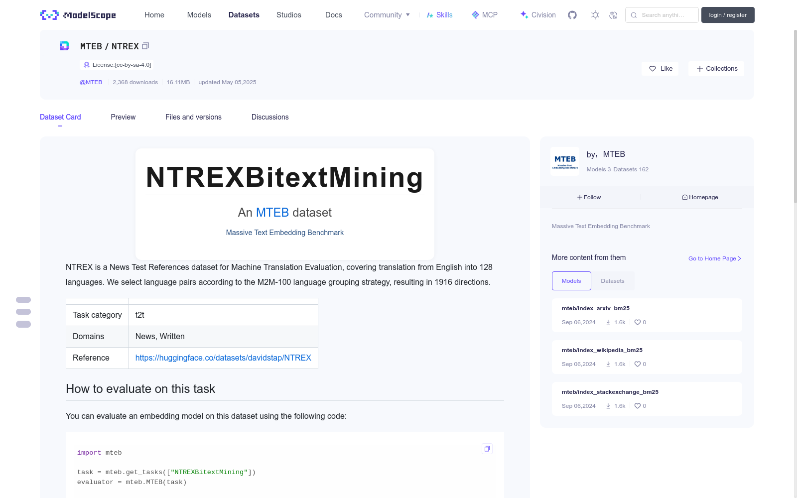Viewport: 797px width, 498px height.
Task: Click "How to evaluate on this task" heading
Action: [140, 389]
